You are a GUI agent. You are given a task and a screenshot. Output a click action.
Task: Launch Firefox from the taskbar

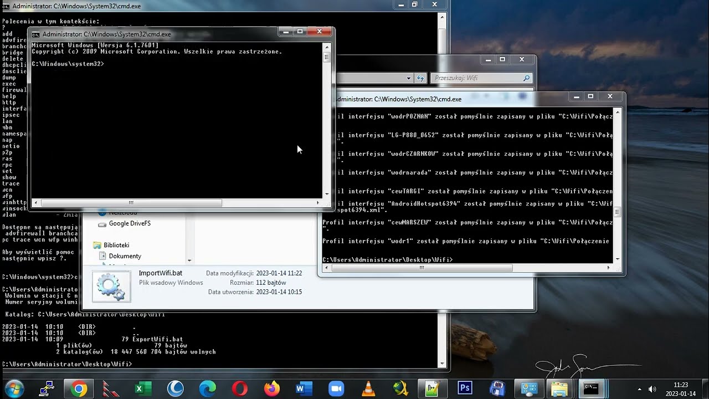(x=271, y=389)
